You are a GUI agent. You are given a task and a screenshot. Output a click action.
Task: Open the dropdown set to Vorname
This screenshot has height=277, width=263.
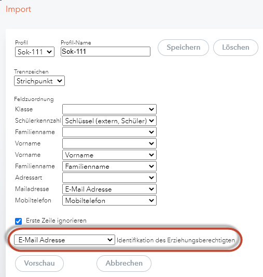(x=109, y=155)
